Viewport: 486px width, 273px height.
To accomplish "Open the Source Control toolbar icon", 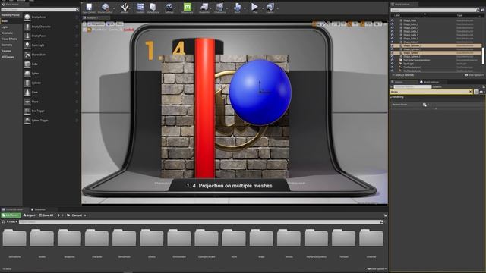I will pyautogui.click(x=105, y=8).
